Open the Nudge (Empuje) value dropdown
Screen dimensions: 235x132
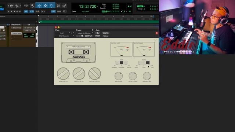click(x=157, y=9)
